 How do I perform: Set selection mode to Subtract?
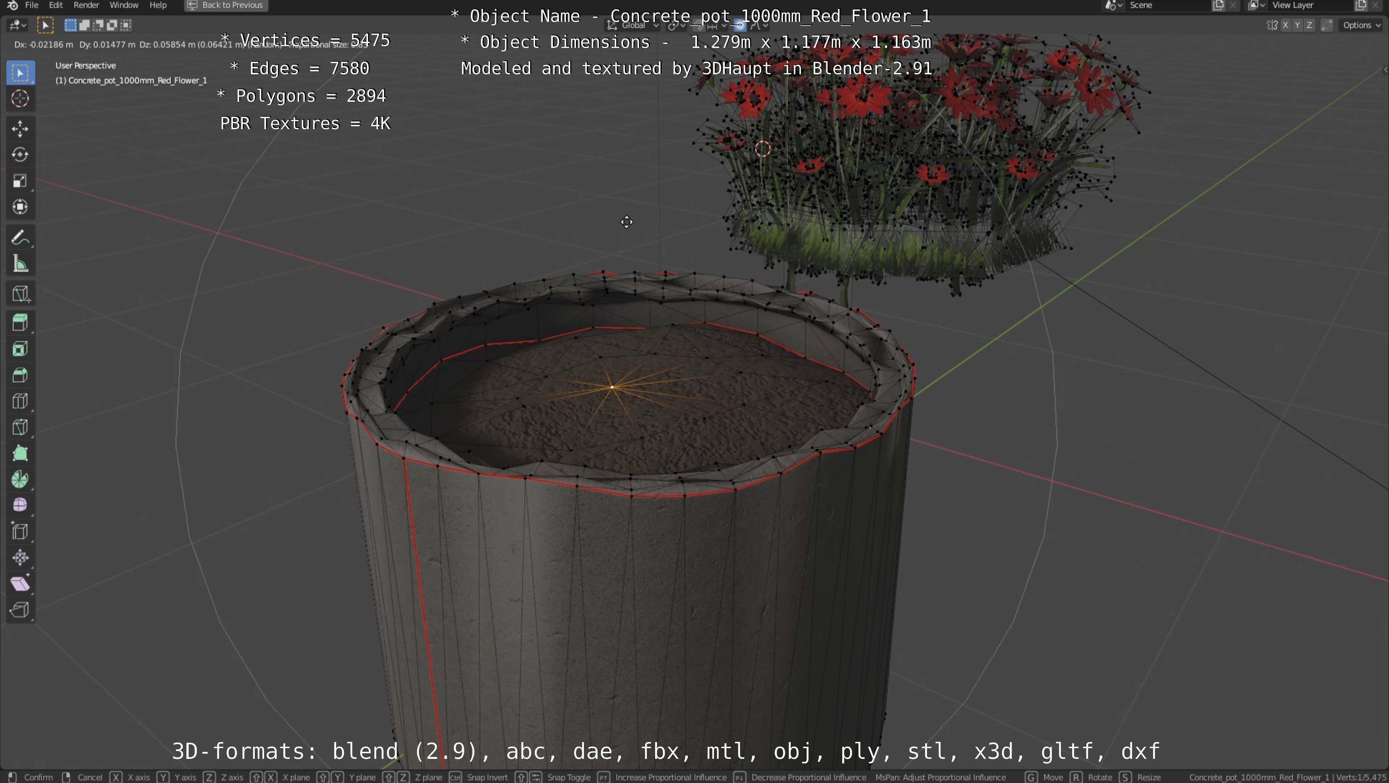tap(98, 25)
